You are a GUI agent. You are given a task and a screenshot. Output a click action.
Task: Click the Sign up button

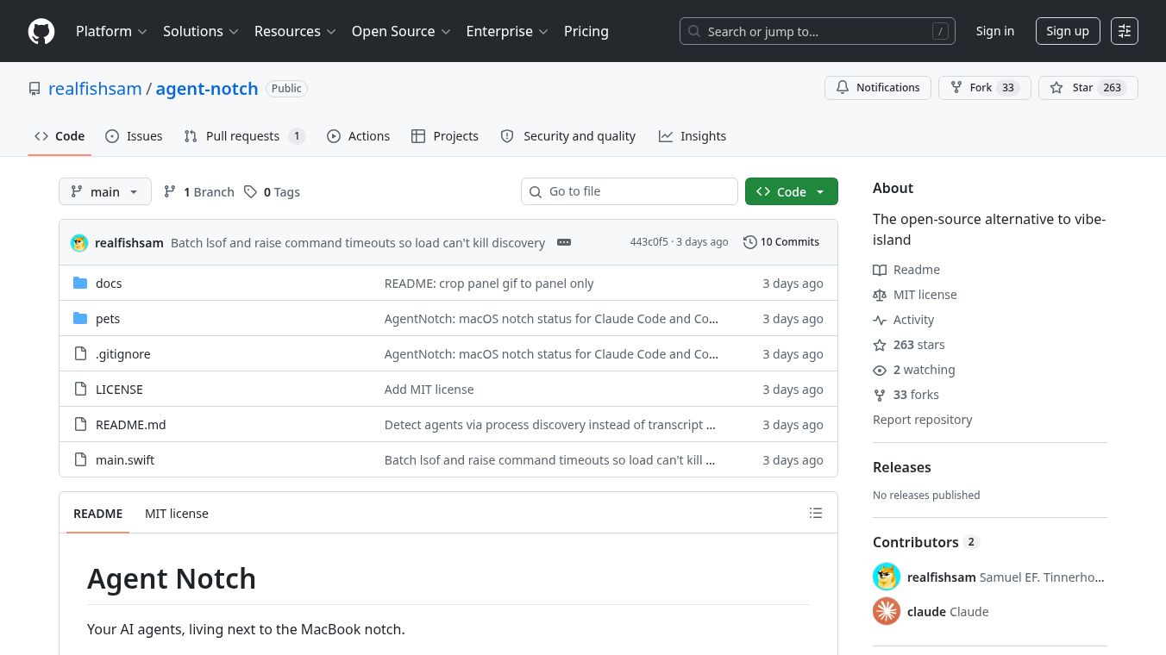(1068, 31)
